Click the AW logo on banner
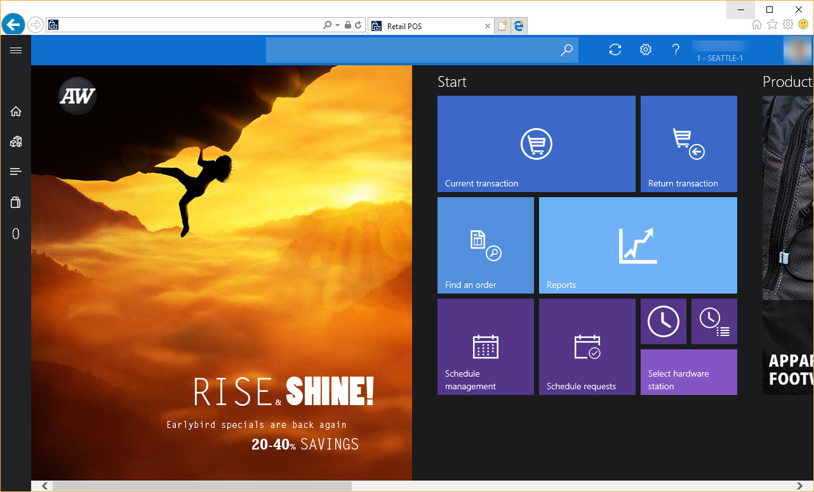Image resolution: width=814 pixels, height=492 pixels. (77, 96)
